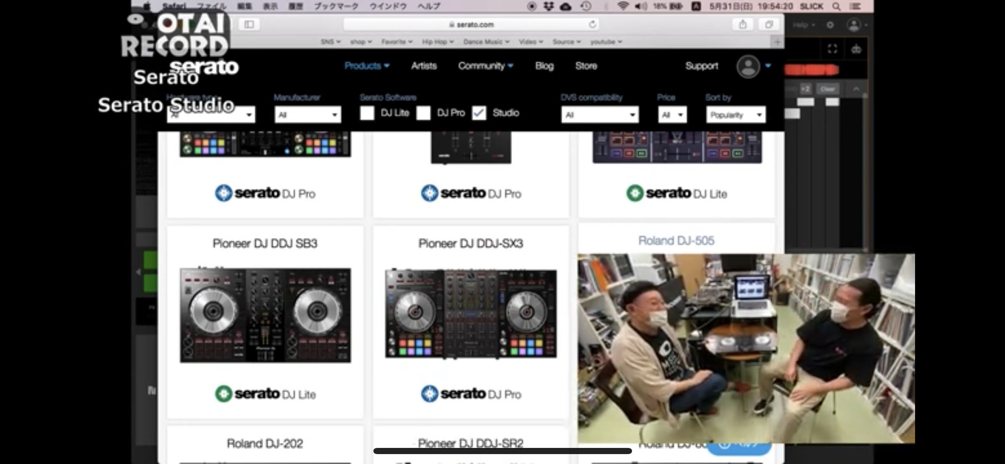Open the DVS compatibility dropdown

click(x=600, y=115)
